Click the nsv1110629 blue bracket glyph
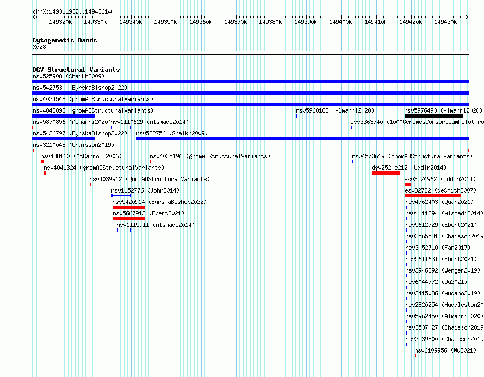The width and height of the screenshot is (484, 377). tap(121, 127)
